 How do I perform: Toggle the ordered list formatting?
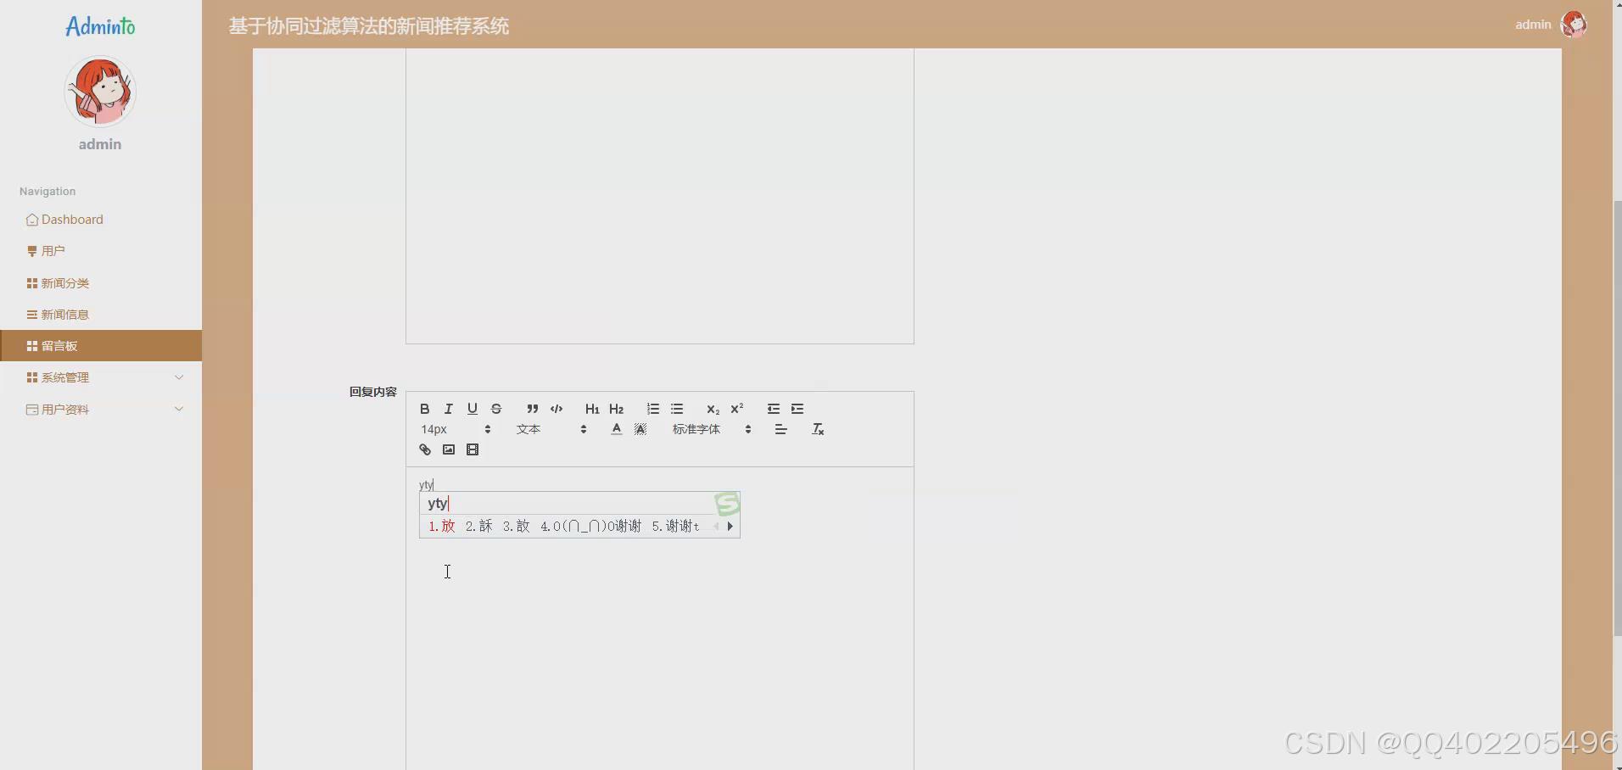tap(652, 409)
